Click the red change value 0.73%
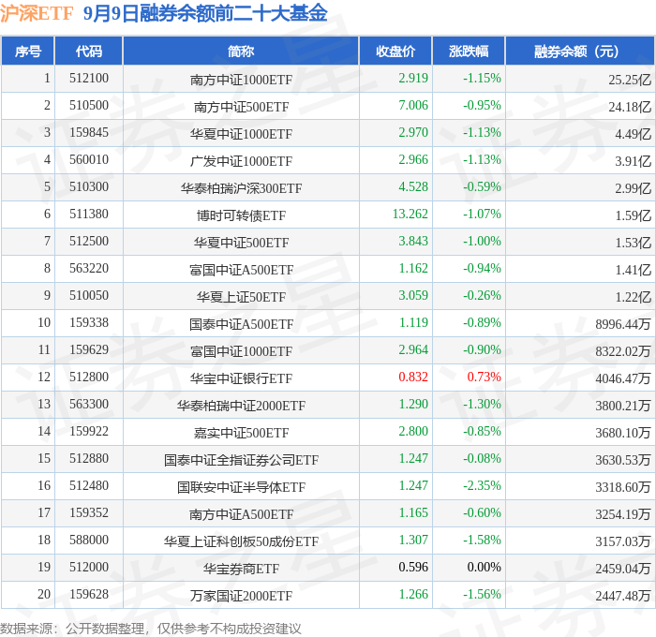The width and height of the screenshot is (656, 637). tap(484, 377)
